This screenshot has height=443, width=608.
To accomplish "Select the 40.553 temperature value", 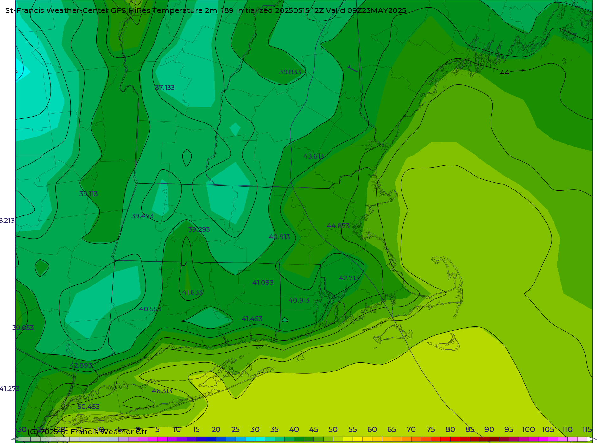I will click(150, 309).
